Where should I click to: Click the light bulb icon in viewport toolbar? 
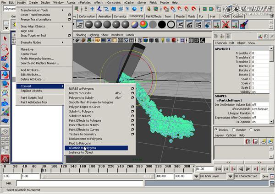coord(163,40)
